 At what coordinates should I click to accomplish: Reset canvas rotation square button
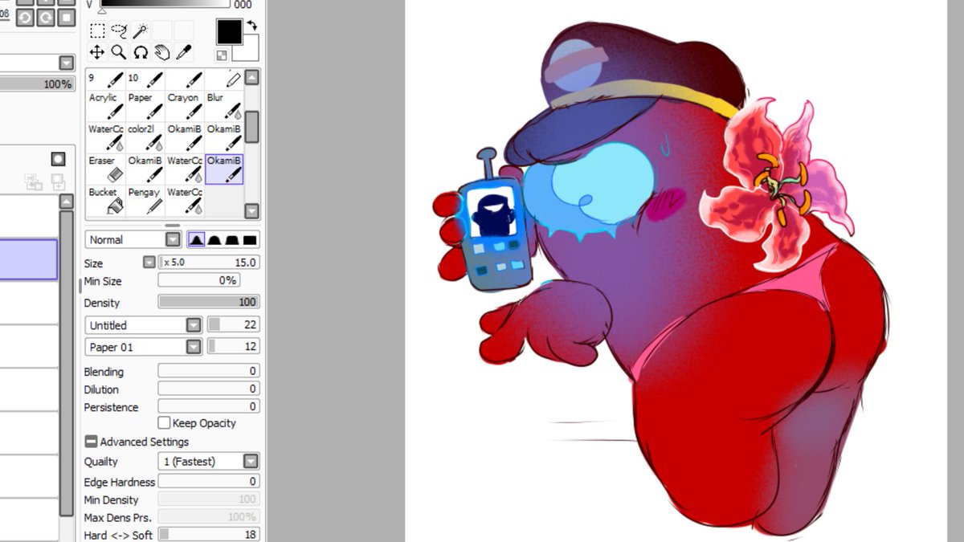(x=66, y=18)
